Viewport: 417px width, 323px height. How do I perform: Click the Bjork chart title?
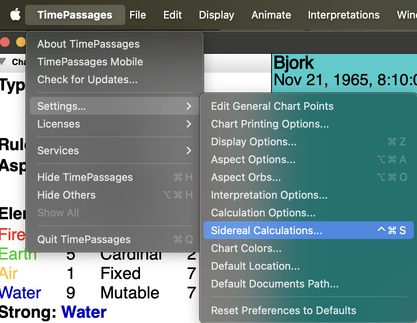294,63
